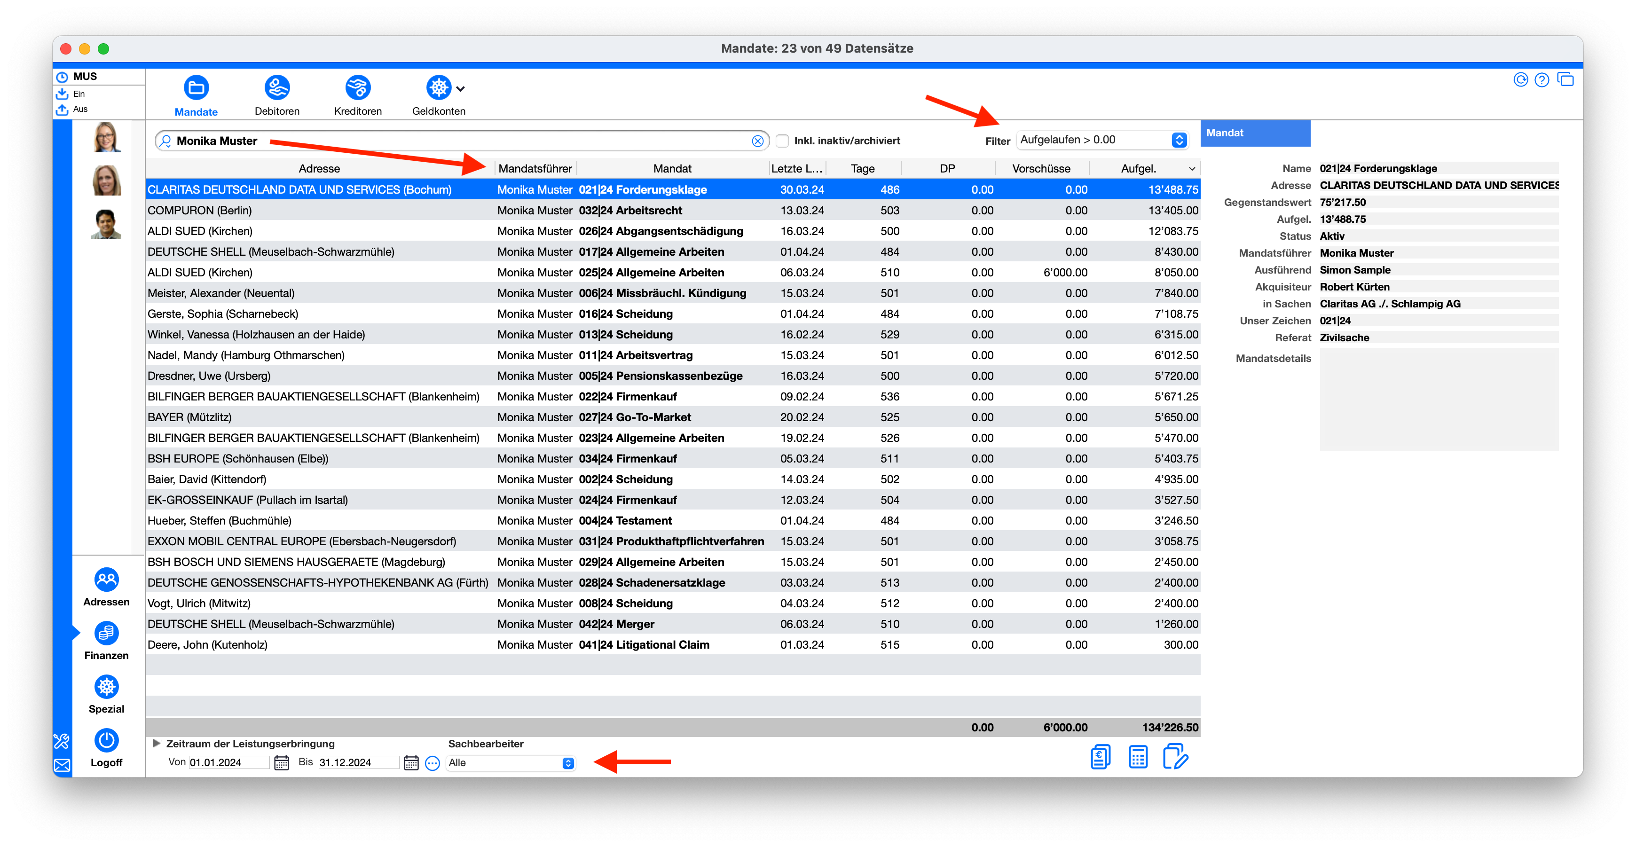Screen dimensions: 1636x847
Task: Select row 031|24 Produkthaftpflichtverfahren
Action: [x=673, y=541]
